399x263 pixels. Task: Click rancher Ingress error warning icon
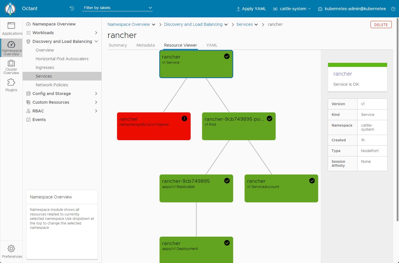pos(184,118)
